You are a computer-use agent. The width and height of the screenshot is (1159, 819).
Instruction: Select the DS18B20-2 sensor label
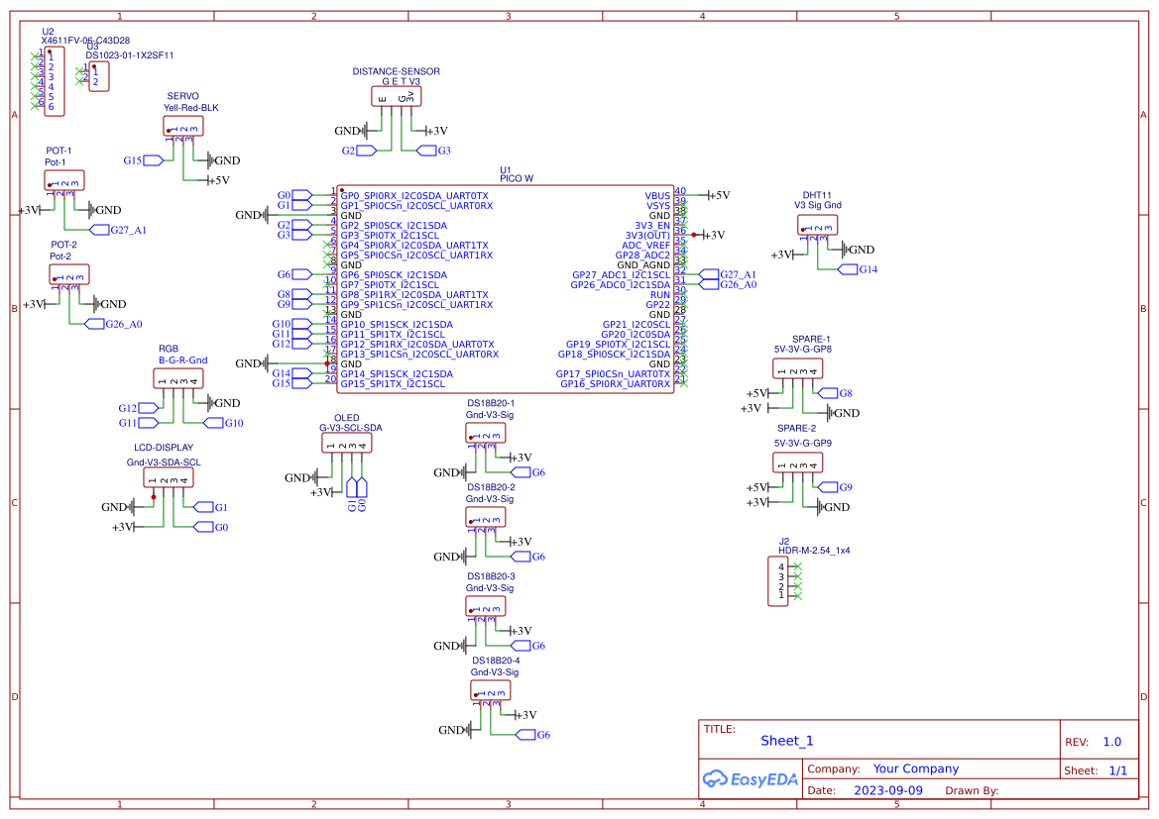click(491, 487)
